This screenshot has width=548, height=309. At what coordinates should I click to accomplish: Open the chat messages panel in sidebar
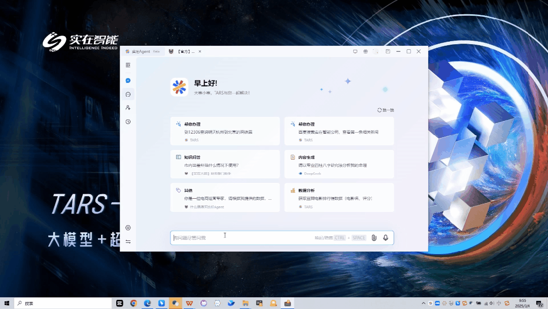[128, 94]
